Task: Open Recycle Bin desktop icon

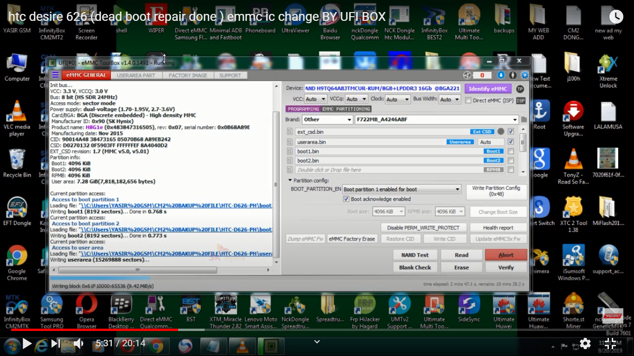Action: click(17, 163)
